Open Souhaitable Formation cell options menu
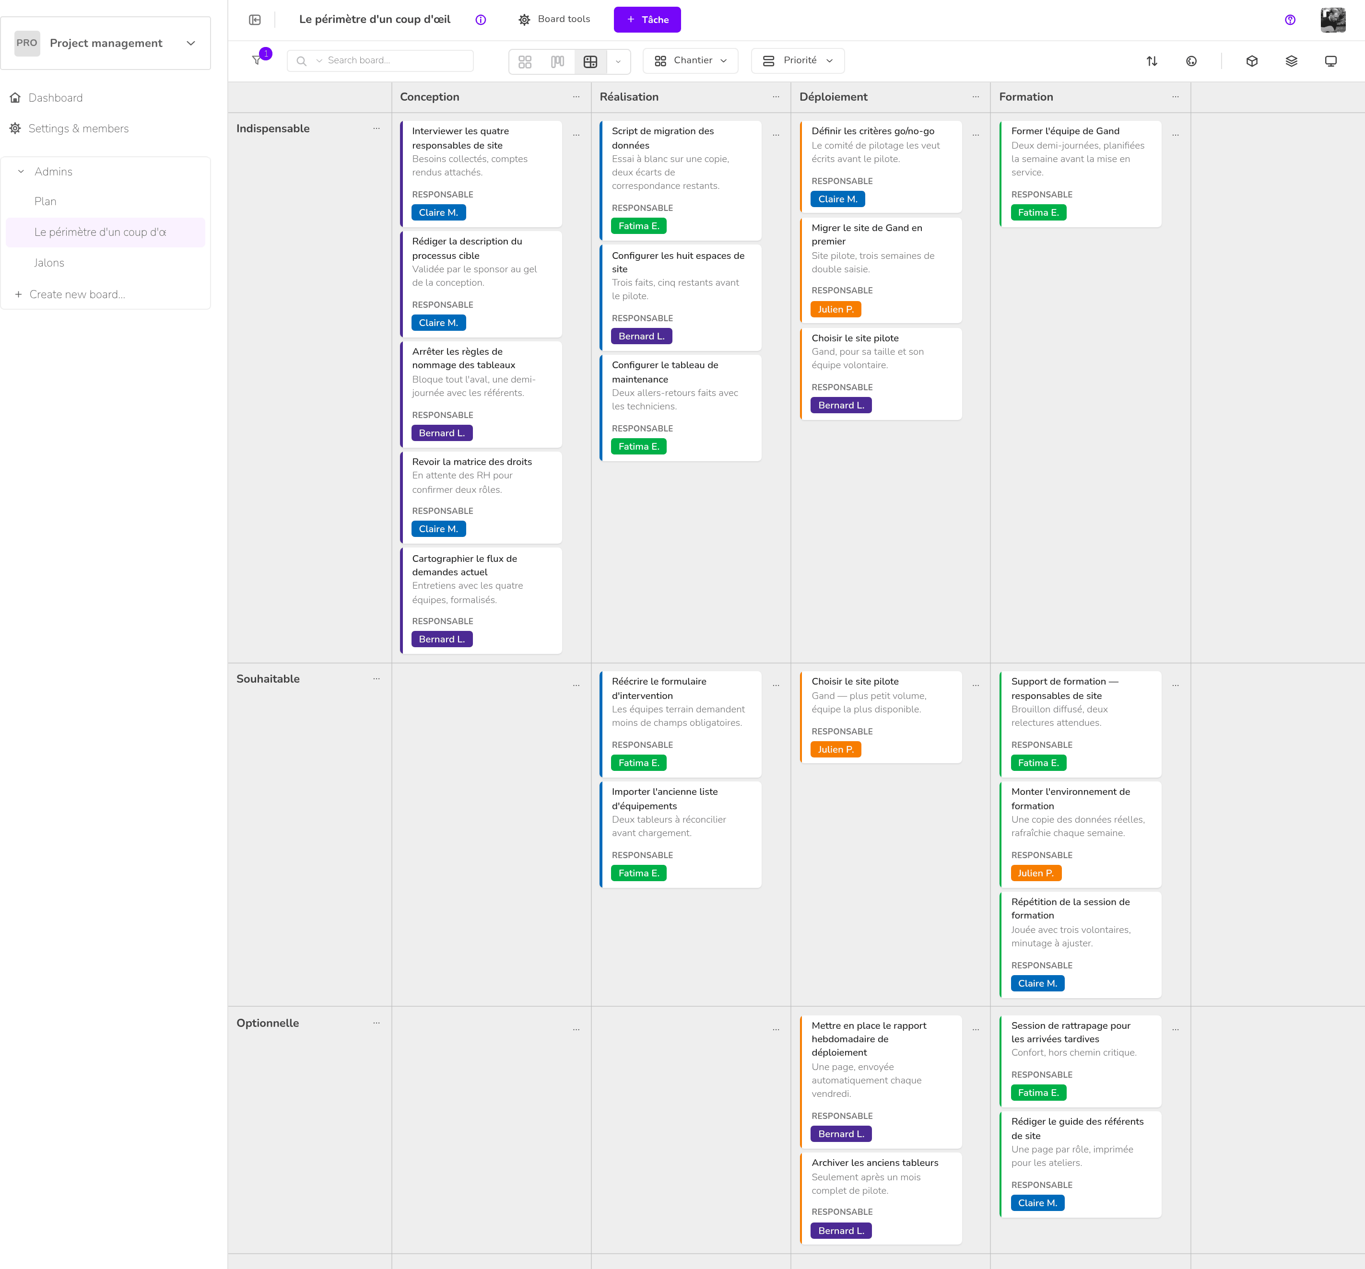Image resolution: width=1365 pixels, height=1269 pixels. 1175,686
